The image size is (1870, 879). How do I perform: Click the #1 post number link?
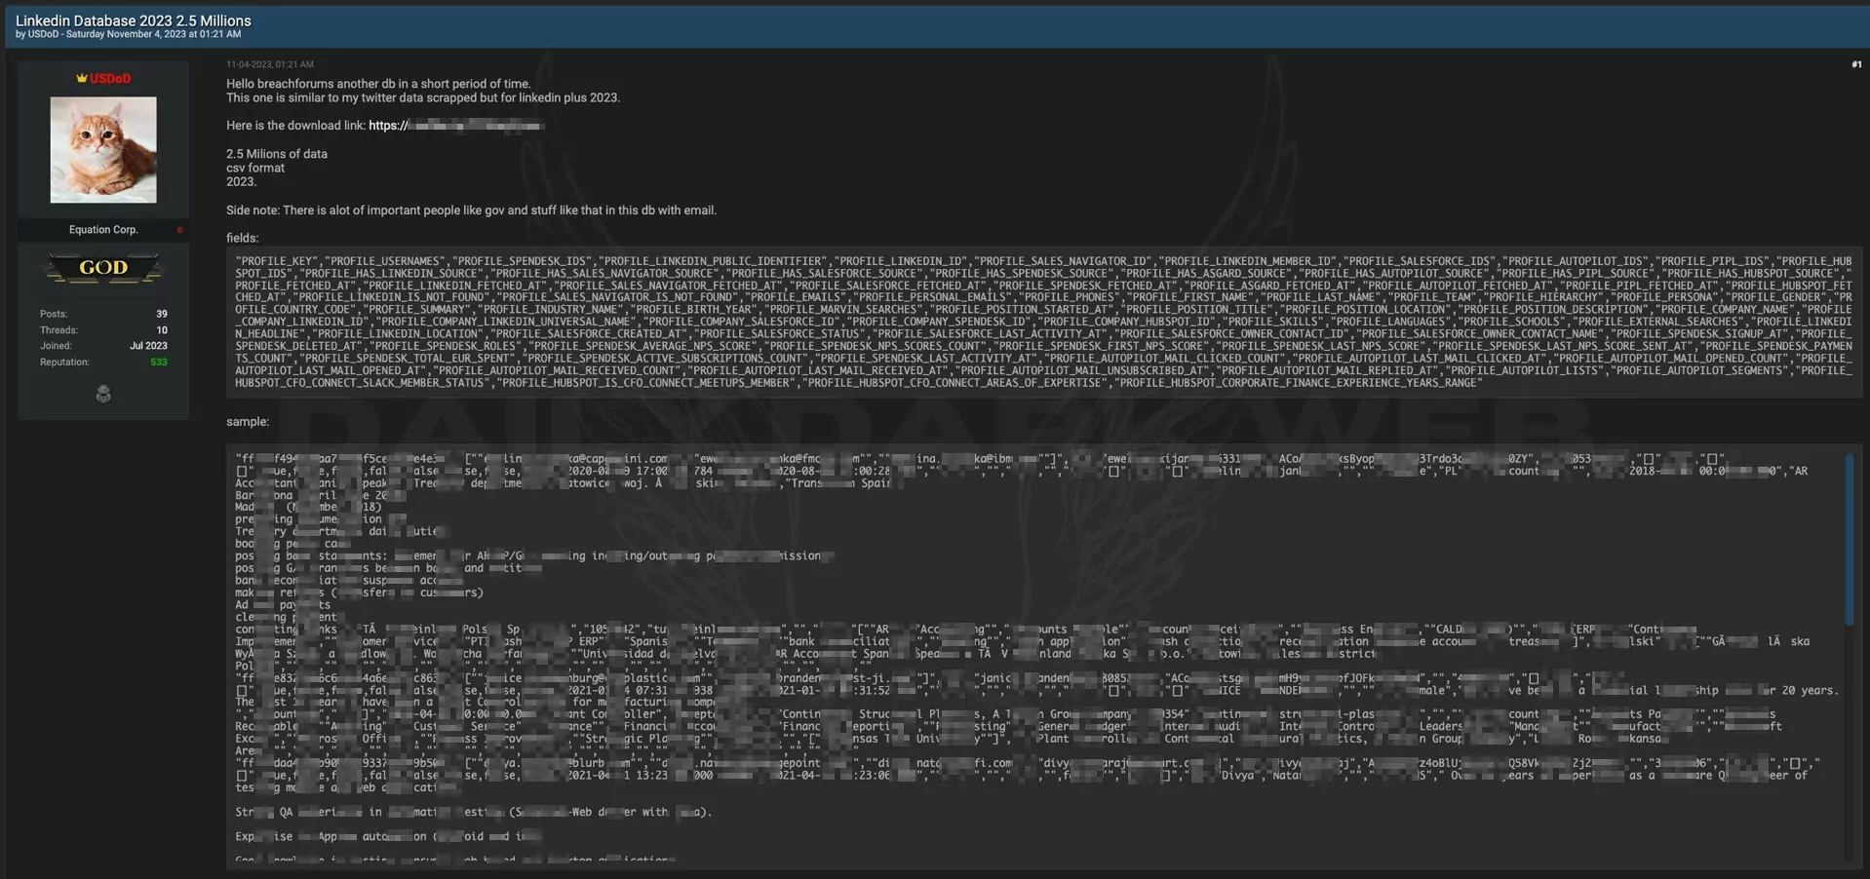click(x=1855, y=63)
